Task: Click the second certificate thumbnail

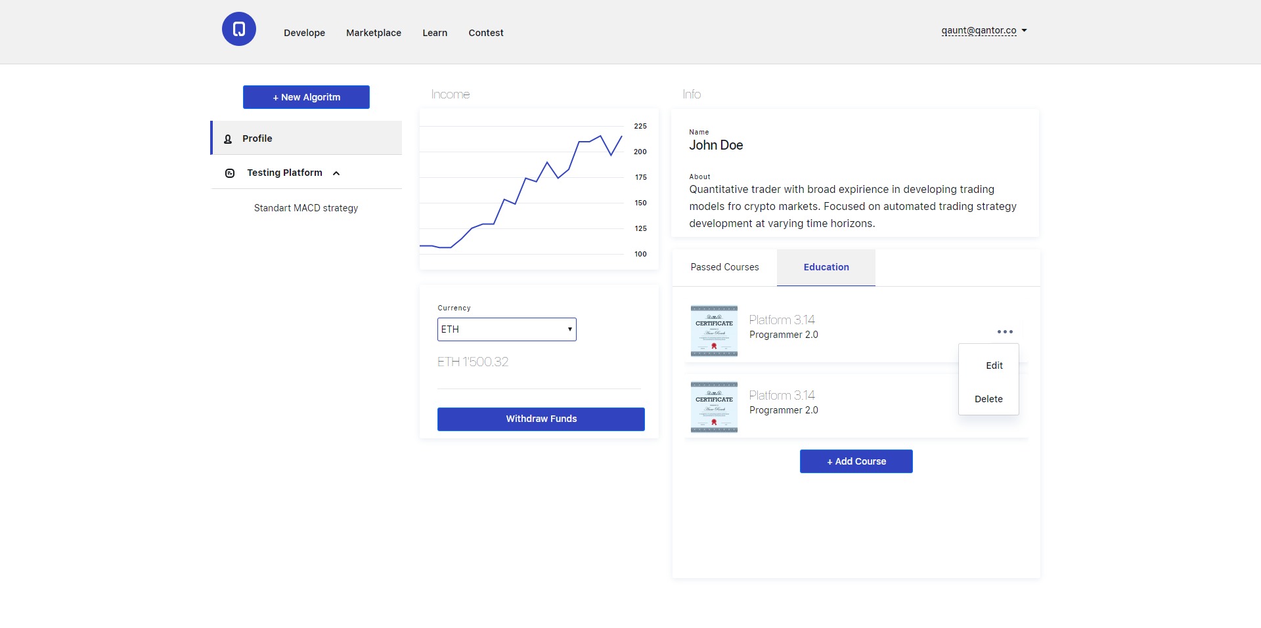Action: coord(714,407)
